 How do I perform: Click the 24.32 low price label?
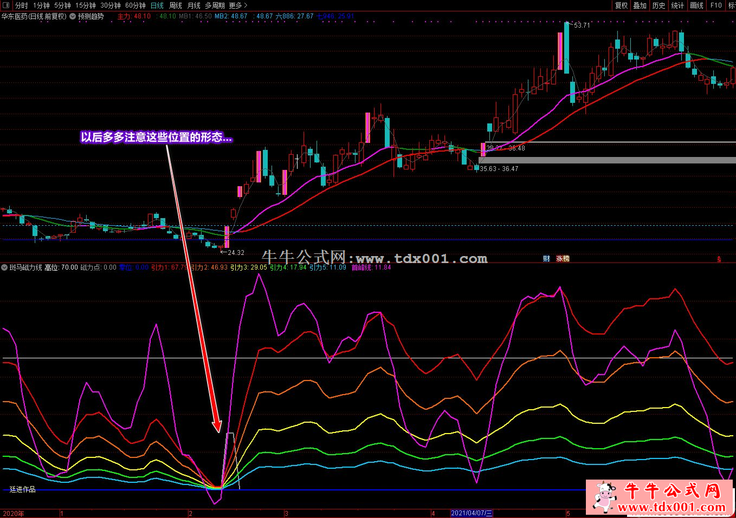(x=236, y=253)
